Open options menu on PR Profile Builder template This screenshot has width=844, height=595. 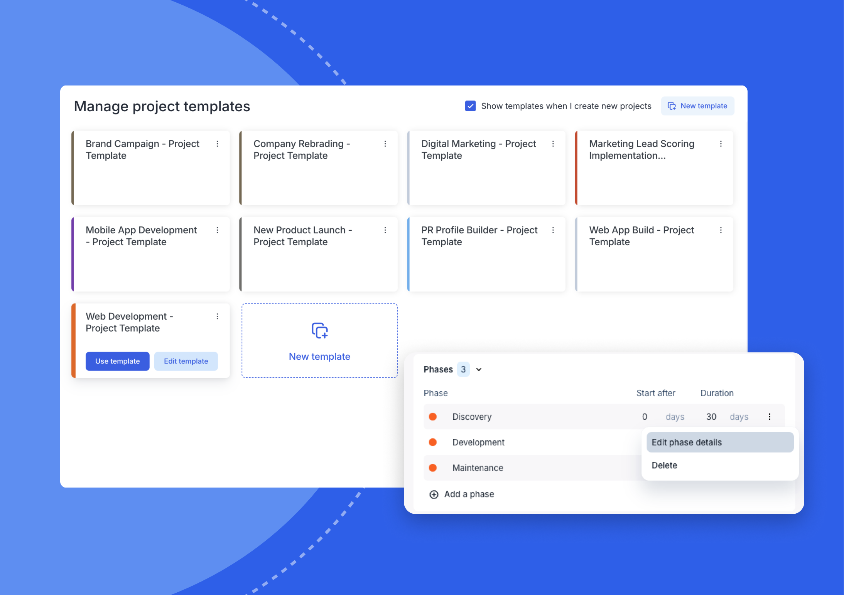tap(553, 230)
